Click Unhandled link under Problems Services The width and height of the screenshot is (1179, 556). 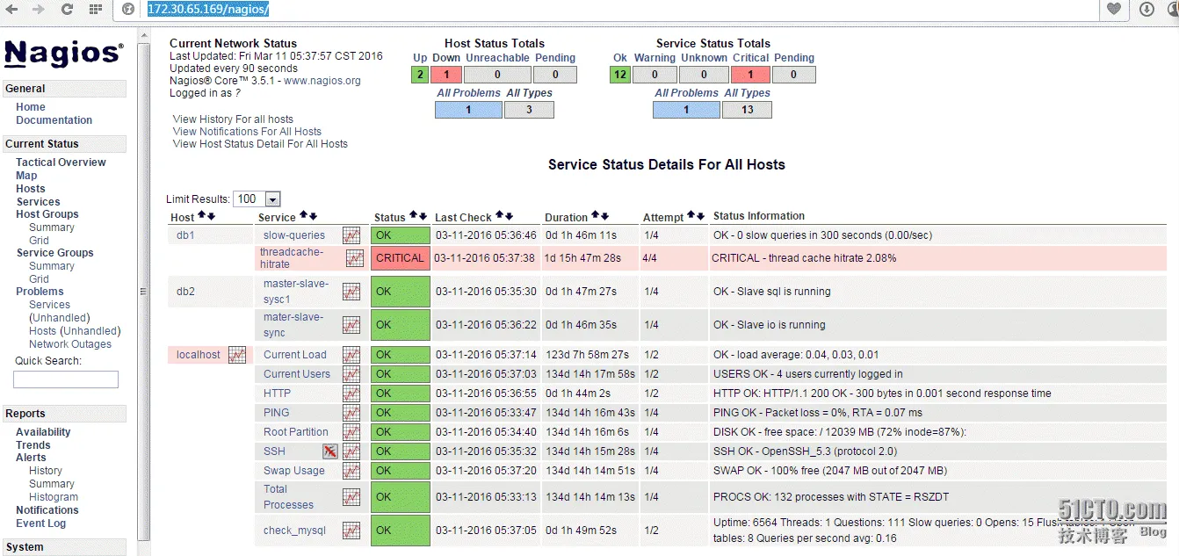(x=60, y=318)
